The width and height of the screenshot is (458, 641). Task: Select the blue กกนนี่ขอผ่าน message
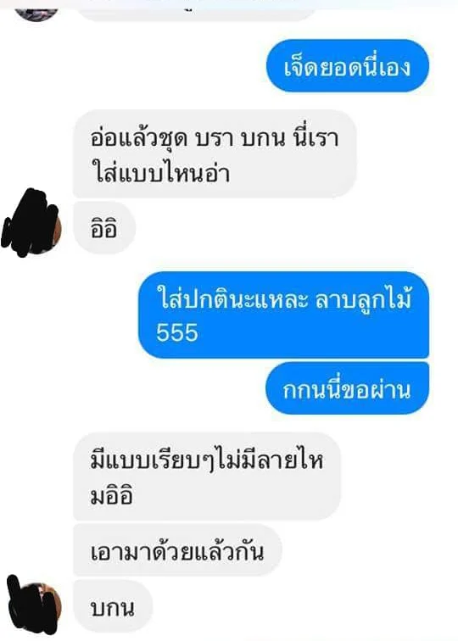coord(347,388)
